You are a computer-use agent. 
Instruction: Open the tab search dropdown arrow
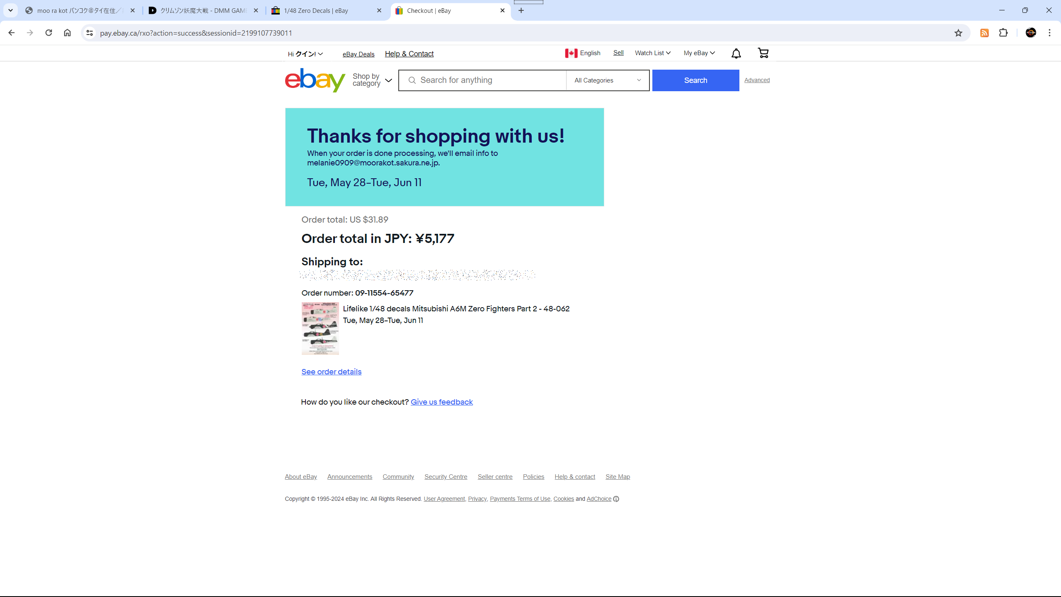click(x=10, y=10)
